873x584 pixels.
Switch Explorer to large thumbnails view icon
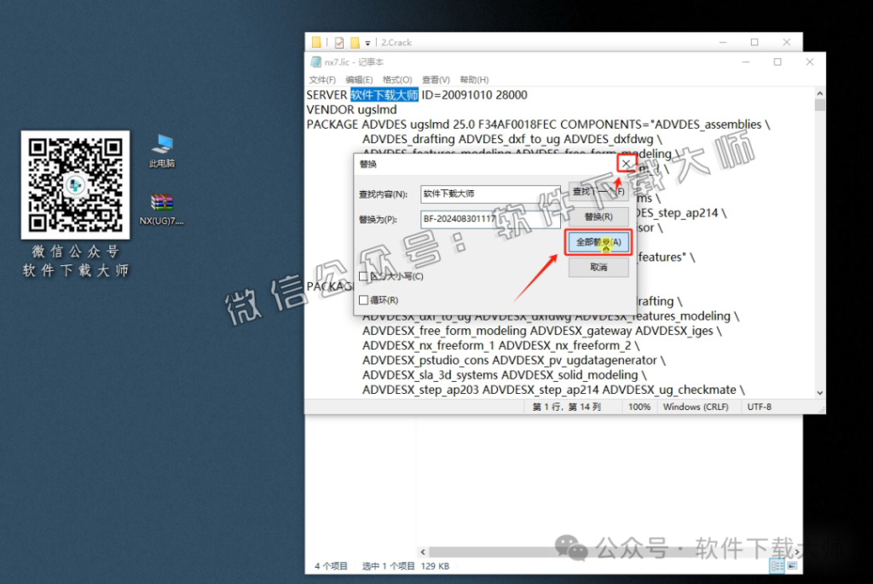[x=792, y=566]
